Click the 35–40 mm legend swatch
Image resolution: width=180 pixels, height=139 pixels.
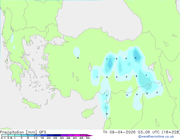[x=70, y=135]
